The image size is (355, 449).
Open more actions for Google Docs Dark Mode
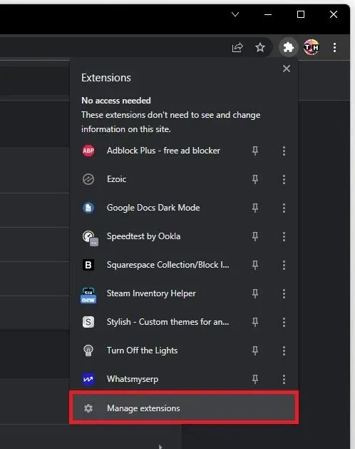point(284,208)
